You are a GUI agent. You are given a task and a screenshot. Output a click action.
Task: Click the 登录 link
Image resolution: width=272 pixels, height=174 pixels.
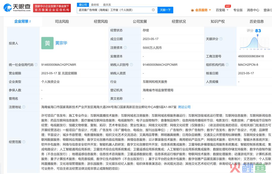[x=267, y=10]
